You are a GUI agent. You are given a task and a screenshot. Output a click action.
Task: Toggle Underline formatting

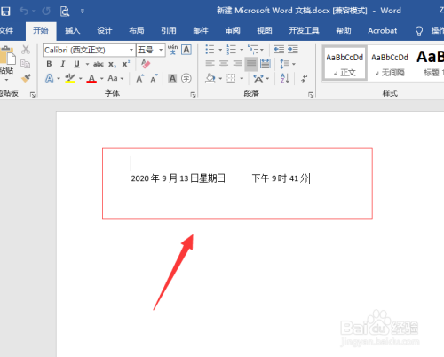tap(76, 64)
